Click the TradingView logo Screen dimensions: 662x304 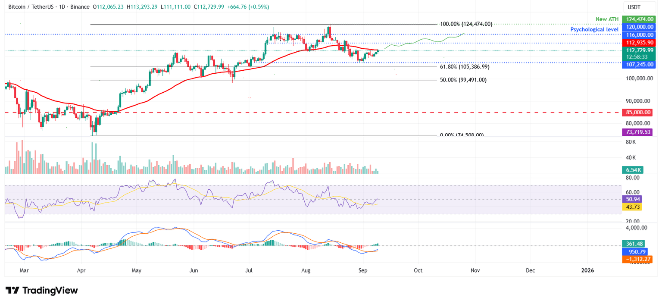41,290
